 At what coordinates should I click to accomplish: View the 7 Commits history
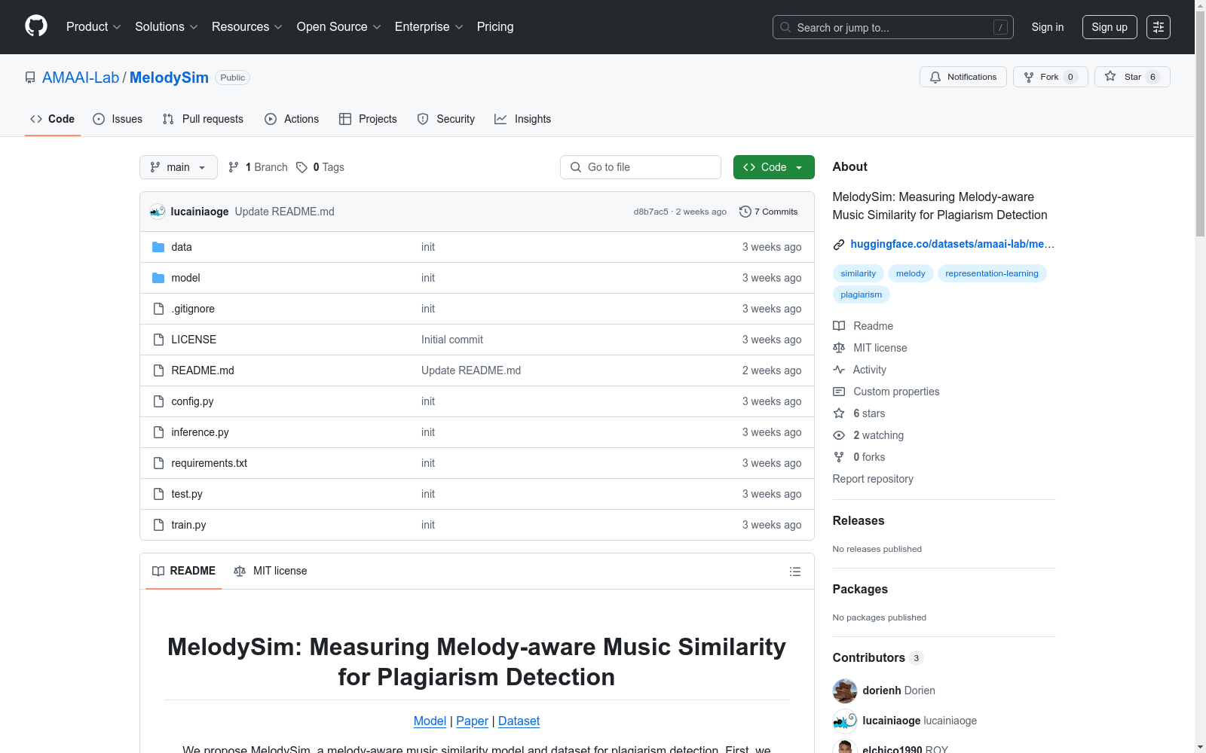[769, 212]
